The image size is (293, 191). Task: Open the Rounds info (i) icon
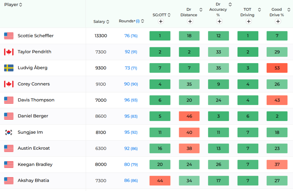(138, 21)
